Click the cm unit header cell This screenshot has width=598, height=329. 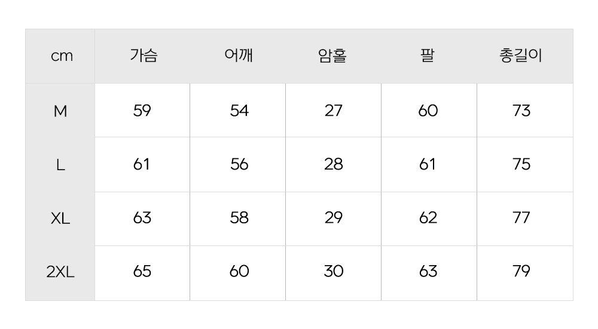[x=60, y=57]
